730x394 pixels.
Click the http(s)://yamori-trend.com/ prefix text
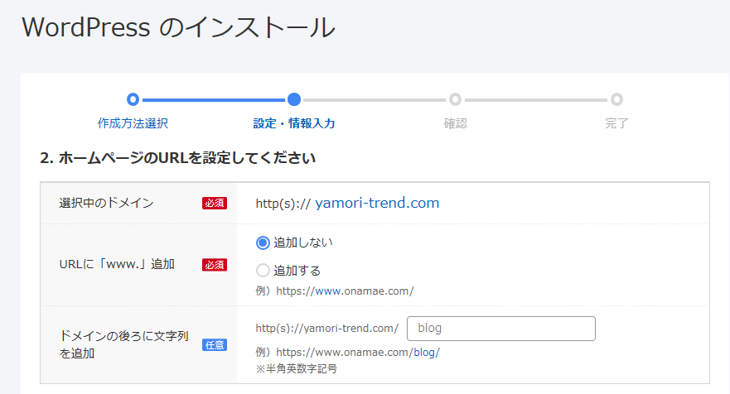click(x=326, y=329)
